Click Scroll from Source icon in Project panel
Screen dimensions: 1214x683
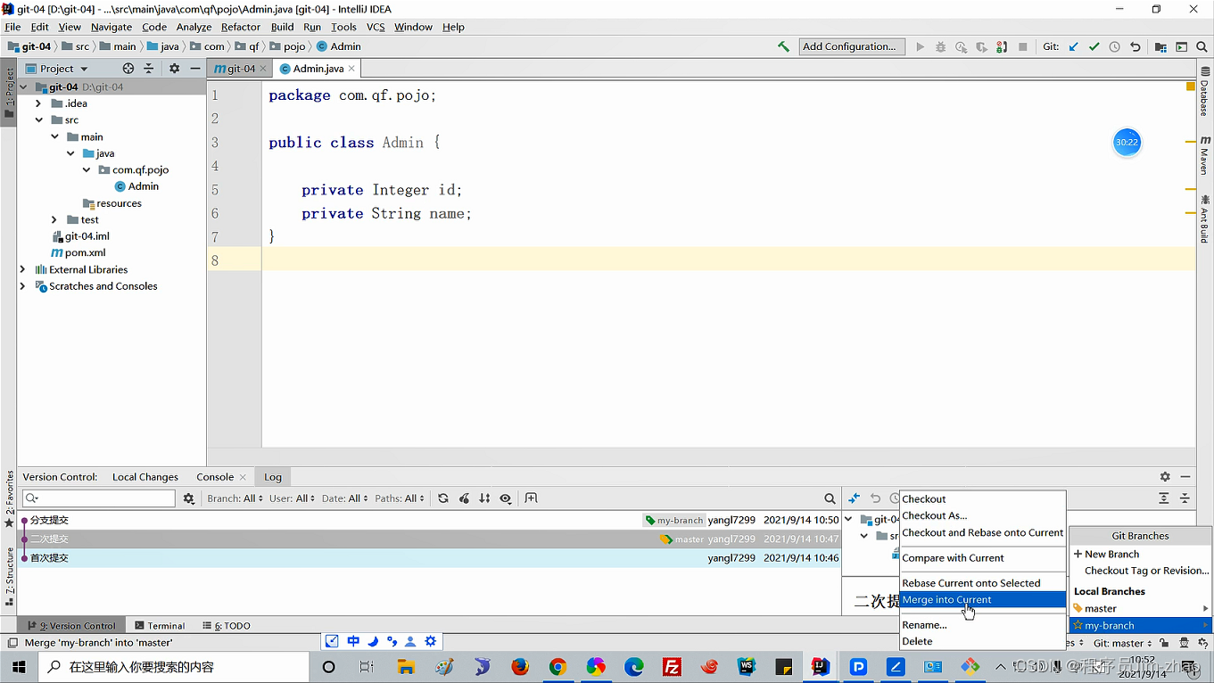tap(128, 69)
